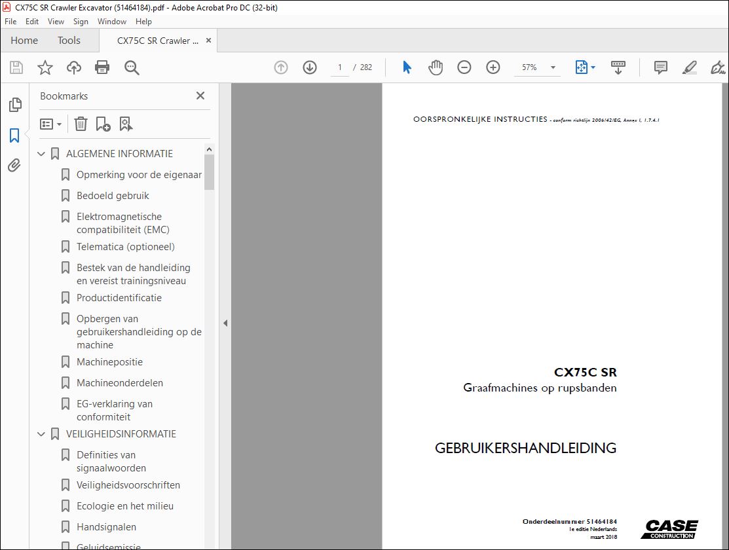Collapse the navigation pane arrow
The width and height of the screenshot is (729, 550).
225,323
